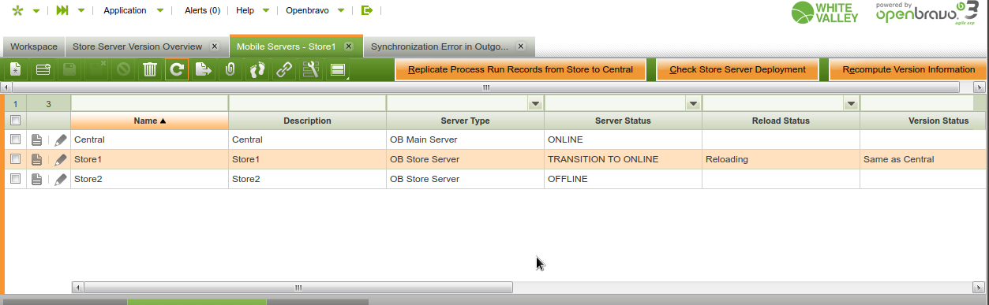Image resolution: width=989 pixels, height=305 pixels.
Task: Open the footprints audit trail icon
Action: point(257,69)
